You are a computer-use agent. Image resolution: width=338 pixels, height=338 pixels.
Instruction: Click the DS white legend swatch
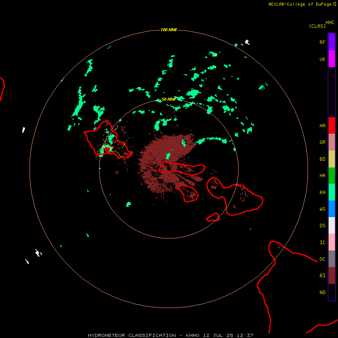pos(332,225)
